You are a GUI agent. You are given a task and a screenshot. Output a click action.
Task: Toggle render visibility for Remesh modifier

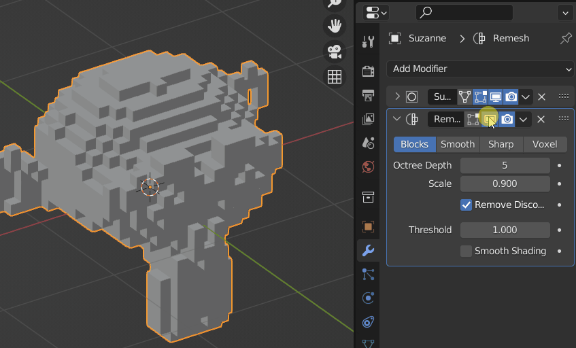[507, 120]
